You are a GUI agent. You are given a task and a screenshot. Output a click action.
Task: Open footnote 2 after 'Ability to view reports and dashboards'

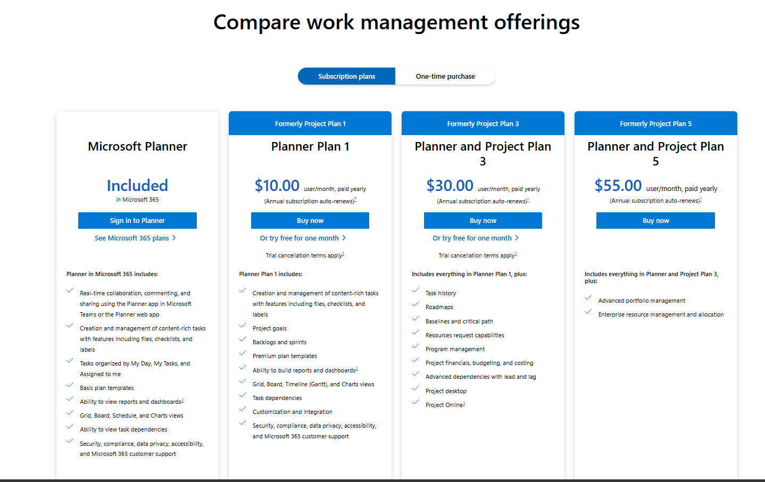182,400
